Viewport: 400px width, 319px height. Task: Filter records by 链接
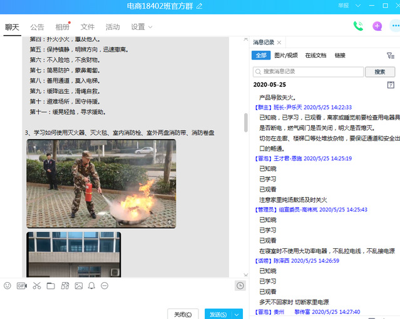click(x=340, y=55)
